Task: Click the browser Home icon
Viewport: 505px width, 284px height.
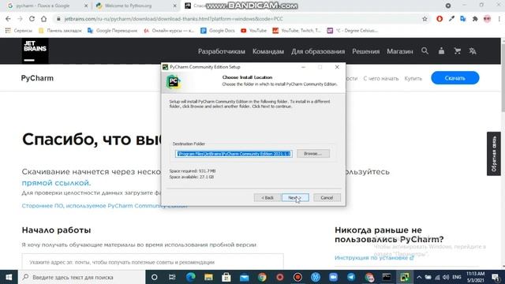Action: 44,19
